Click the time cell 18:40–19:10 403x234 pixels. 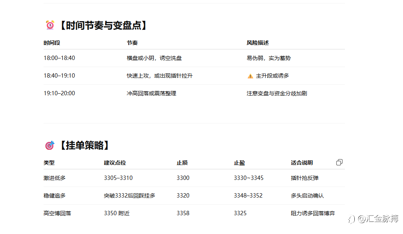59,76
